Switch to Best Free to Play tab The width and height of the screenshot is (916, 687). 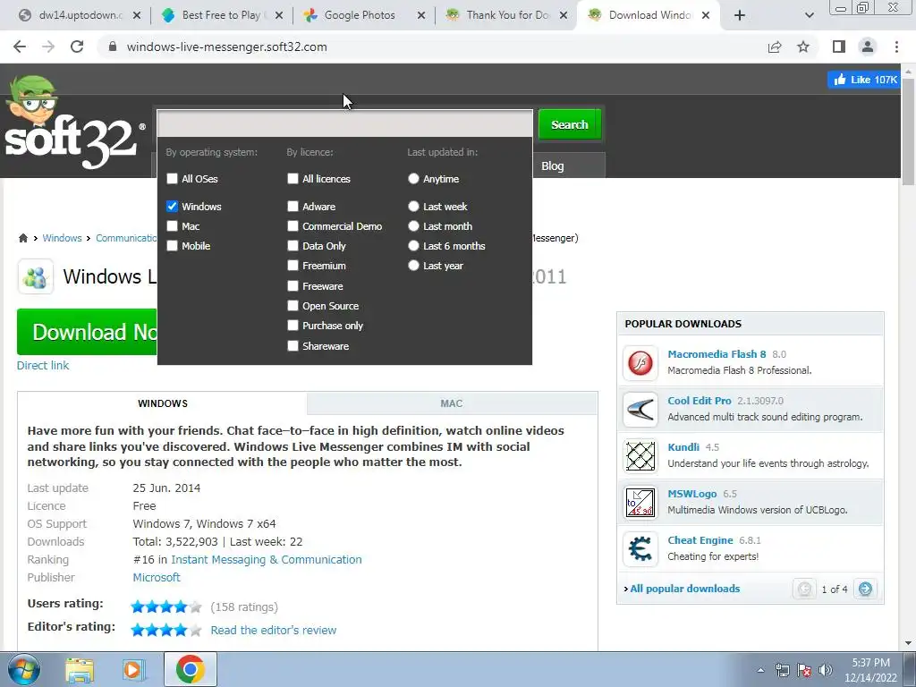pos(222,15)
